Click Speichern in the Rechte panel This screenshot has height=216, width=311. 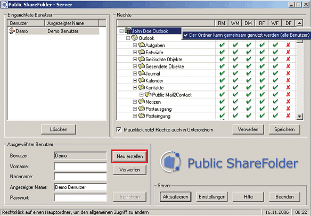point(284,129)
